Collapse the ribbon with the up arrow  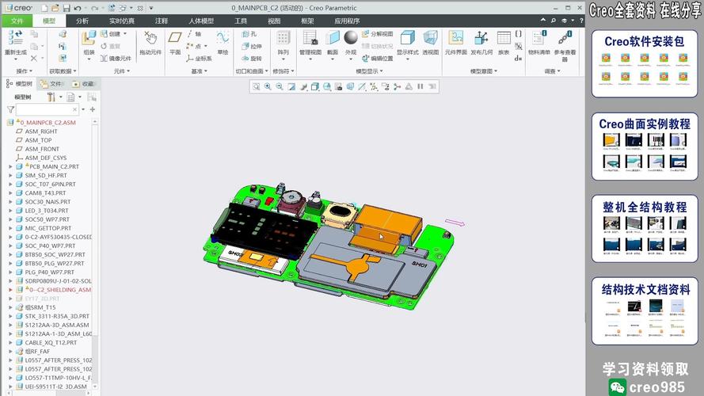click(542, 21)
